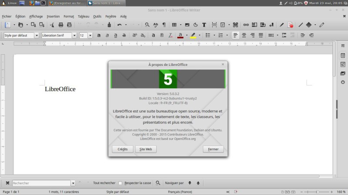Expand paragraph style dropdown
This screenshot has width=348, height=195.
[x=37, y=35]
